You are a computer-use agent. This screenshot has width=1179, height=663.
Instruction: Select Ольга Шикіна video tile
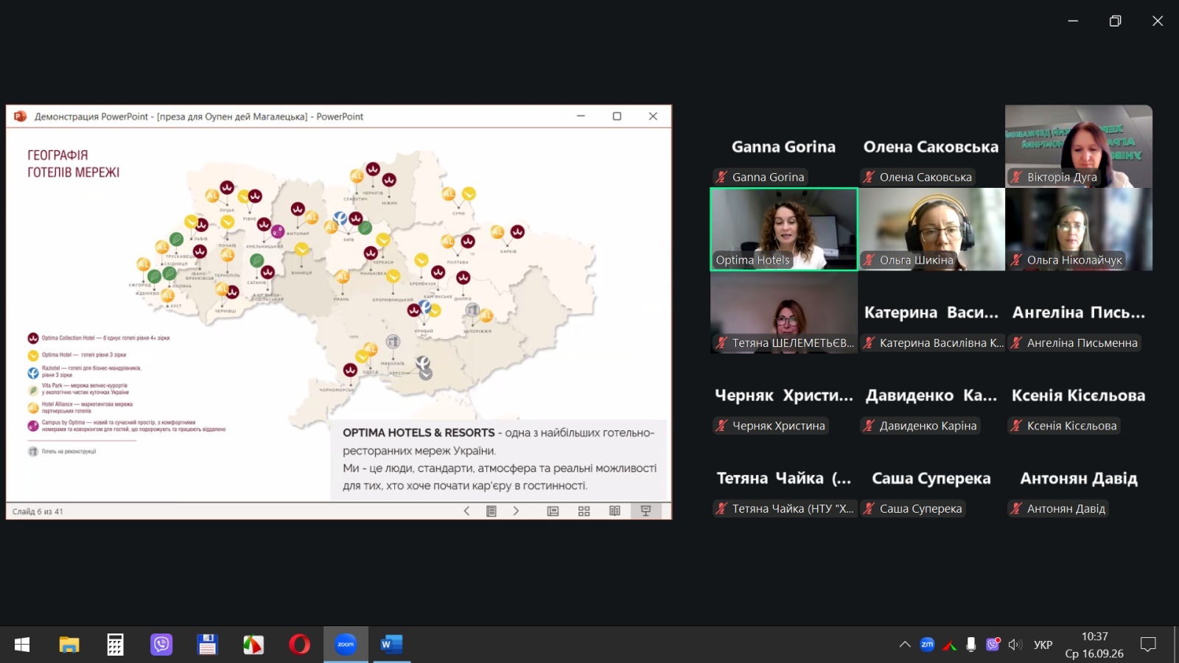point(931,229)
